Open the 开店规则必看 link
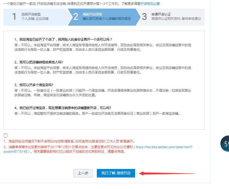The image size is (229, 189). point(150,4)
